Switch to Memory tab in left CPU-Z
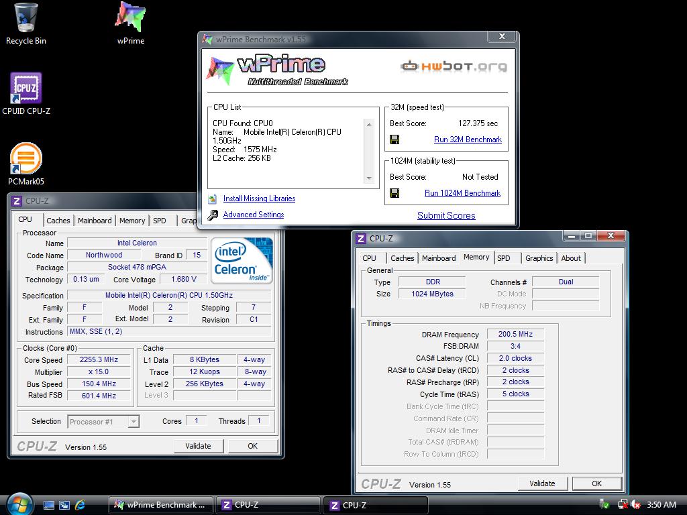This screenshot has width=687, height=515. pyautogui.click(x=132, y=221)
